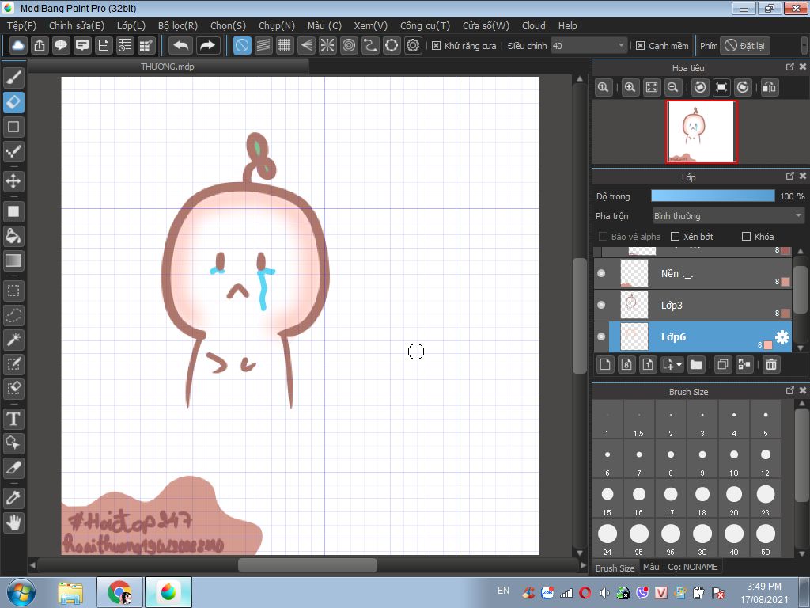Viewport: 810px width, 608px height.
Task: Click the Đặt lại reset button
Action: click(745, 45)
